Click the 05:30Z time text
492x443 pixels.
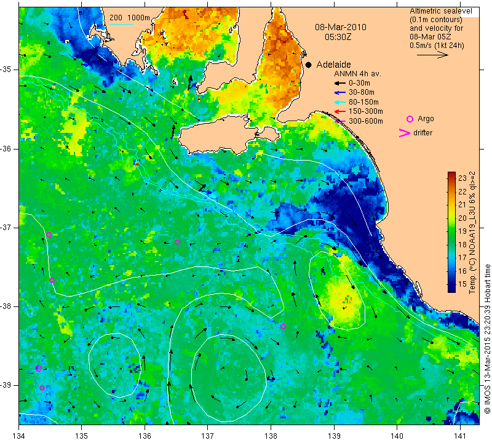point(338,37)
